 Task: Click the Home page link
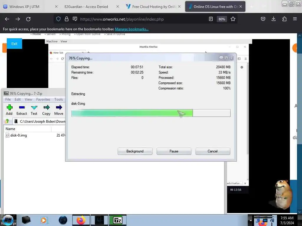37,34
